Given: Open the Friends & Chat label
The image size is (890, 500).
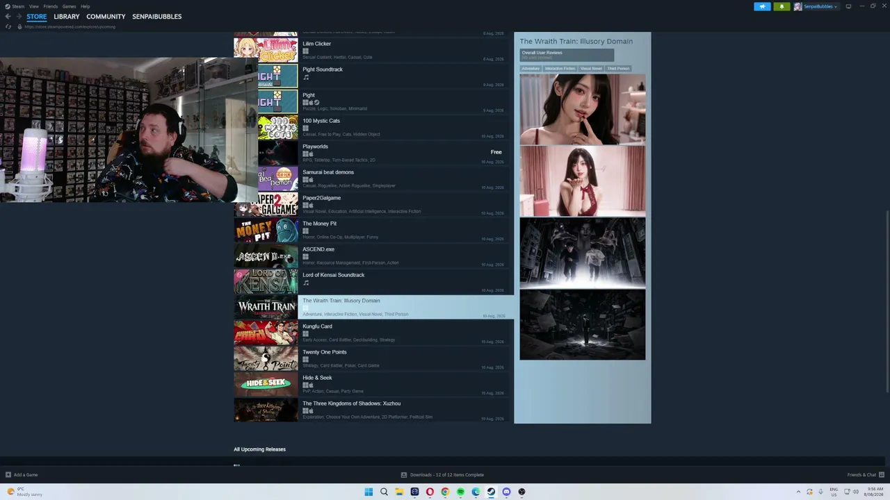Looking at the screenshot, I should 861,475.
